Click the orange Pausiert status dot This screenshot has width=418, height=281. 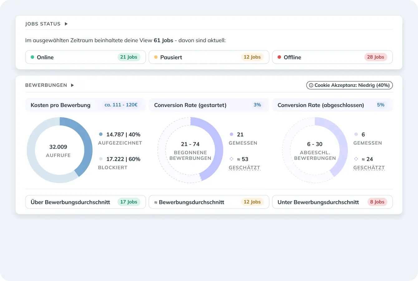coord(156,57)
